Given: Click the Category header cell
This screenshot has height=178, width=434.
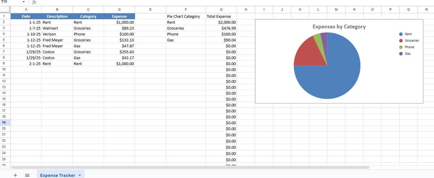Looking at the screenshot, I should pos(88,16).
